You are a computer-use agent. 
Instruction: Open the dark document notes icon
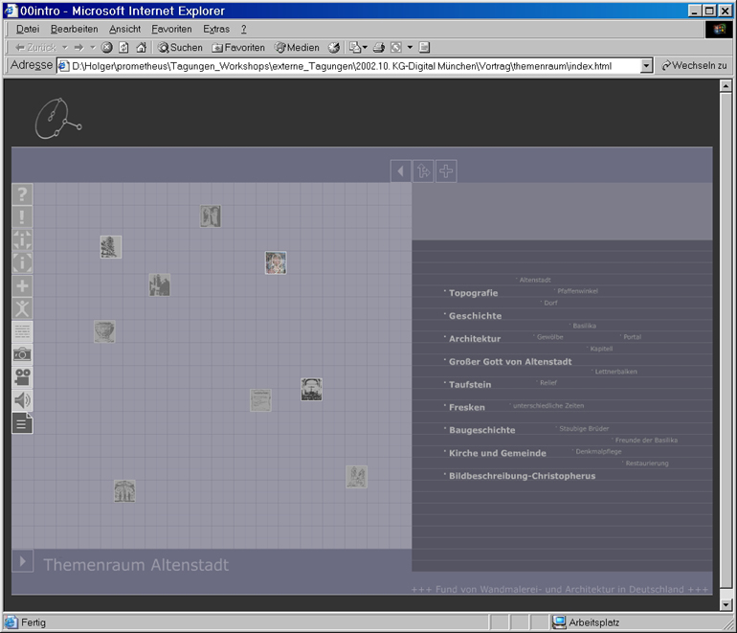click(x=22, y=423)
